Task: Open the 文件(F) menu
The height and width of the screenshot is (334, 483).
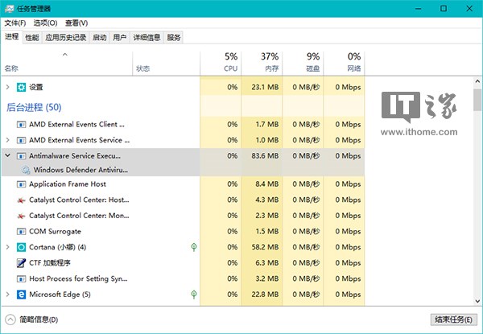Action: point(15,23)
